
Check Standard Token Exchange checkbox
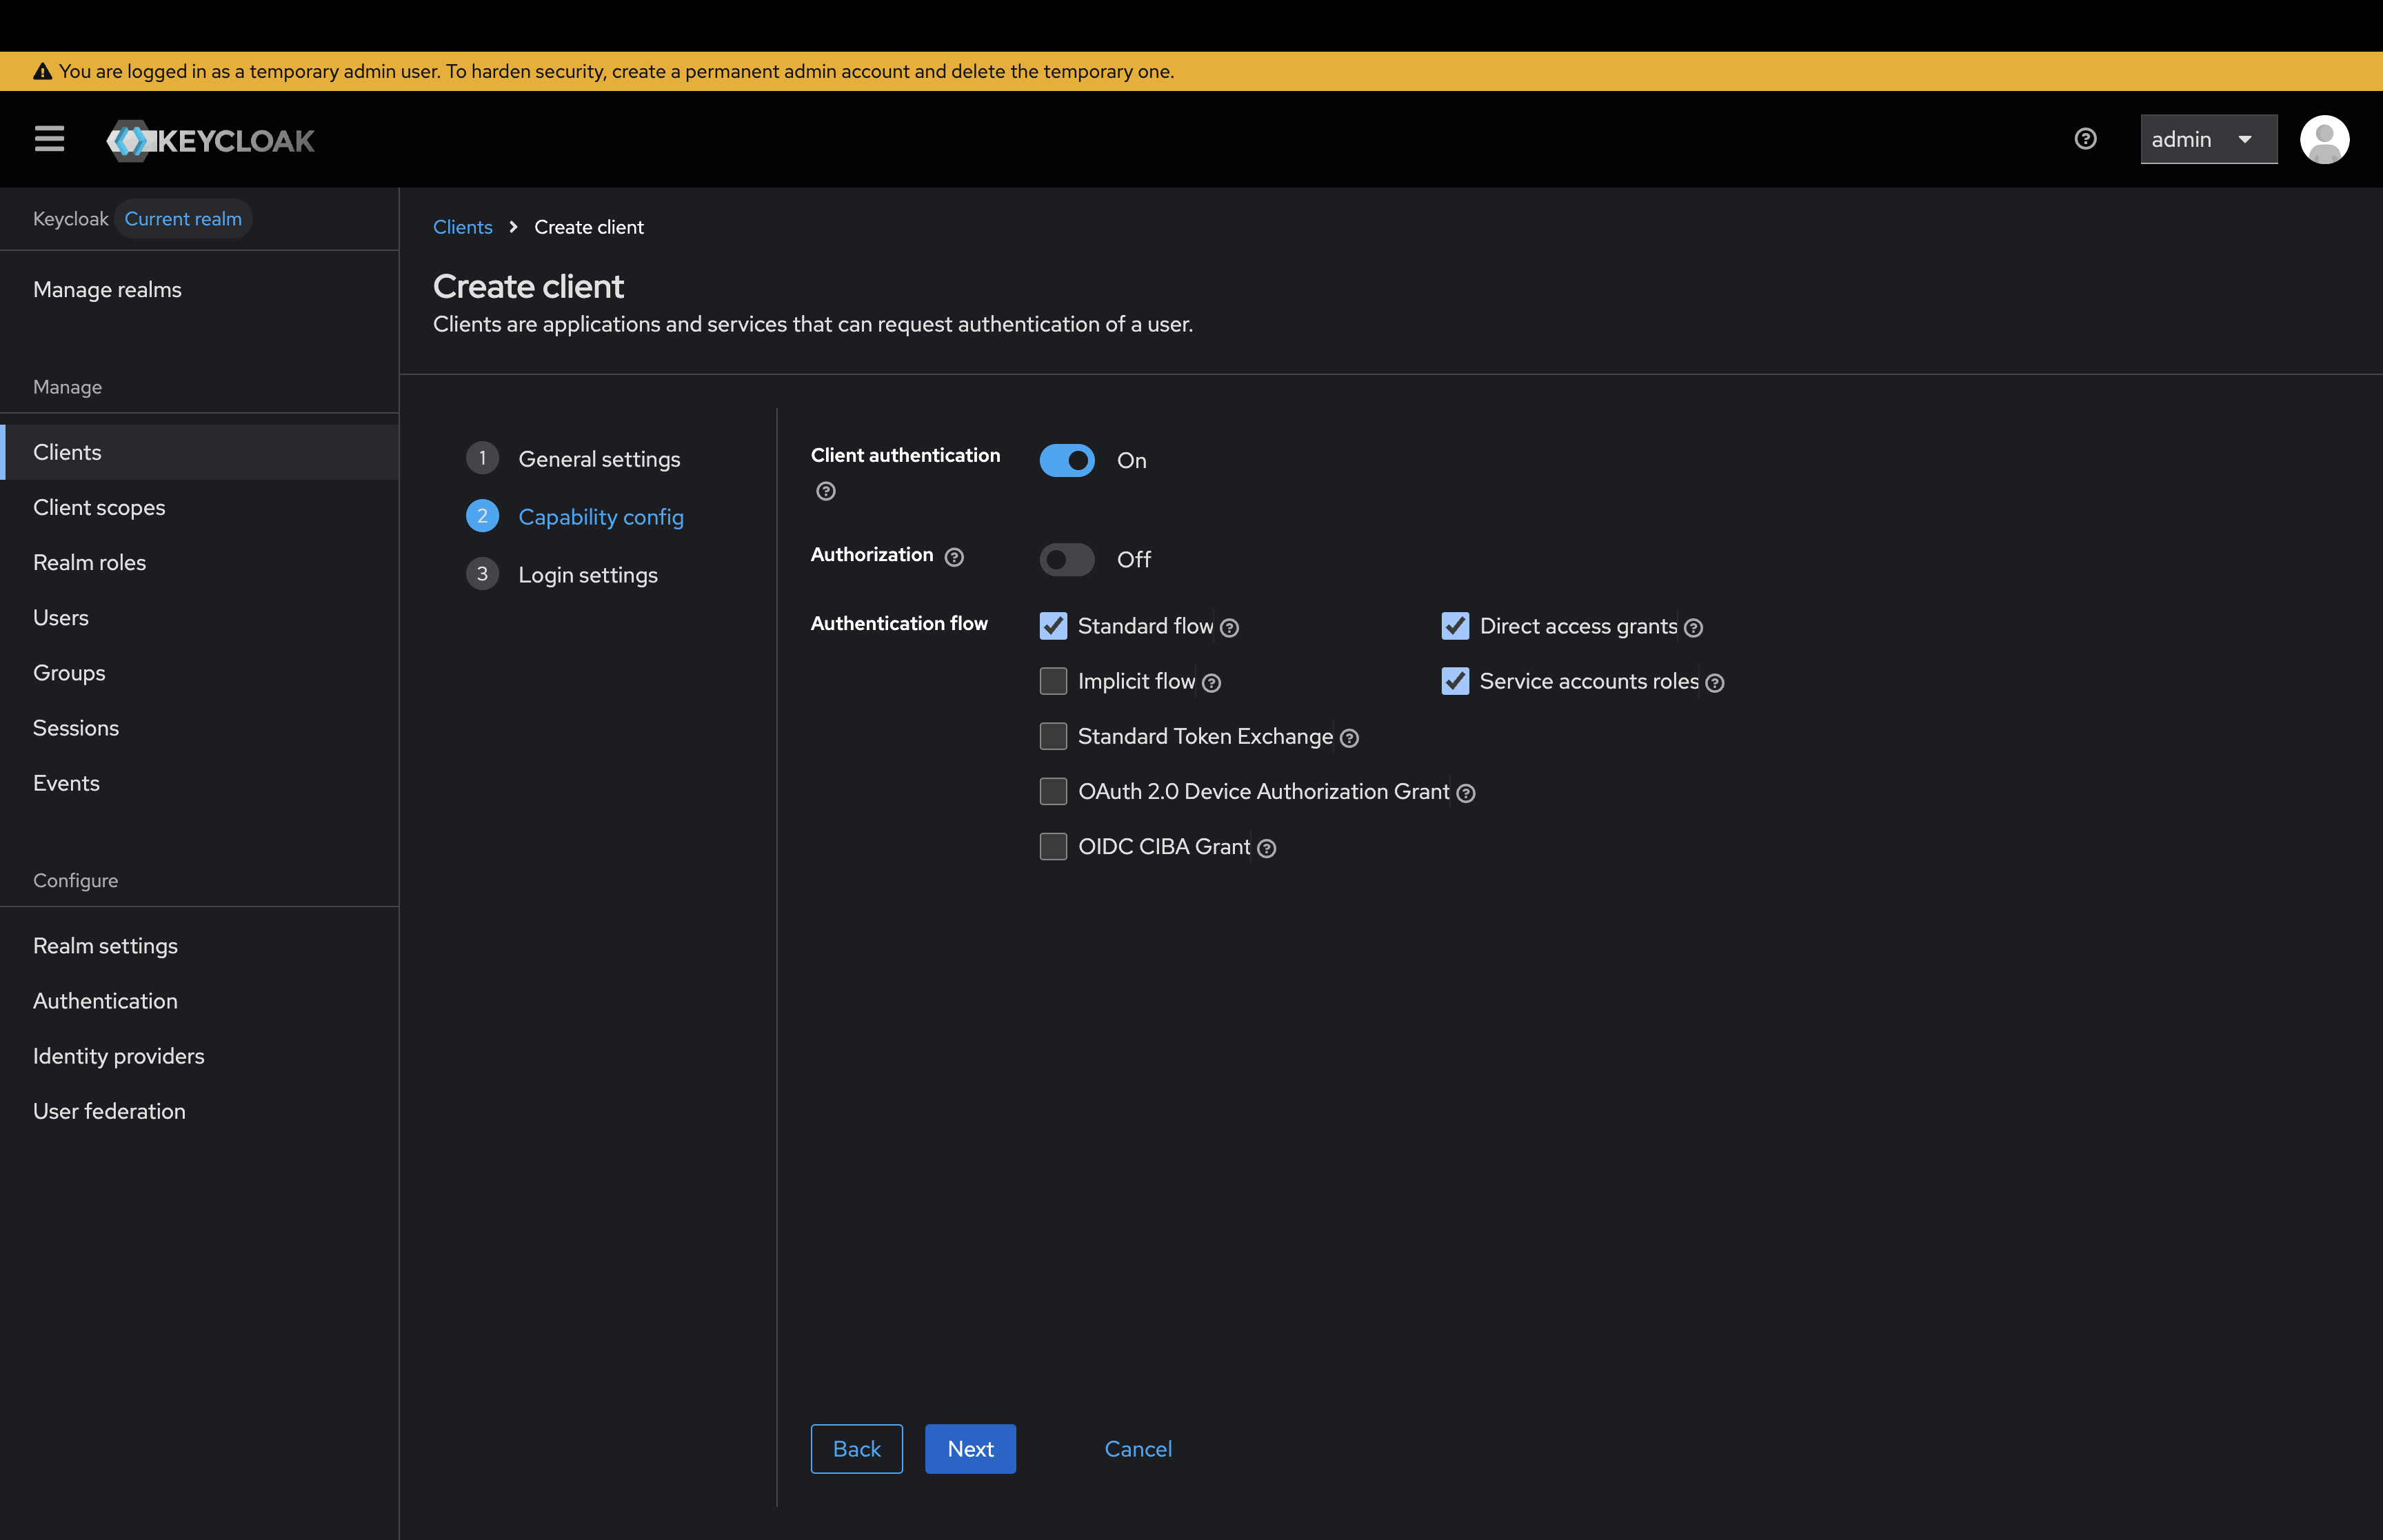pyautogui.click(x=1053, y=736)
